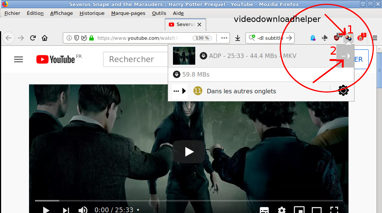
Task: Expand the 'Dans les autres onglets' arrow
Action: click(180, 91)
